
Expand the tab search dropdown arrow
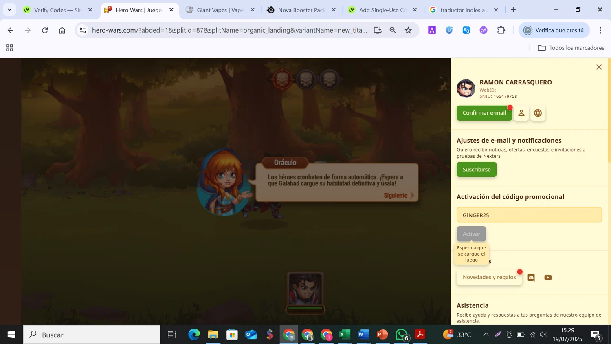click(x=9, y=10)
